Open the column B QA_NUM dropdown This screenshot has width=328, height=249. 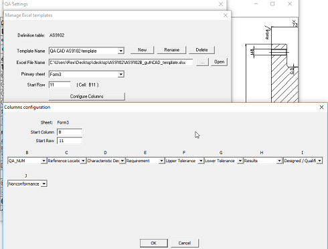point(27,161)
